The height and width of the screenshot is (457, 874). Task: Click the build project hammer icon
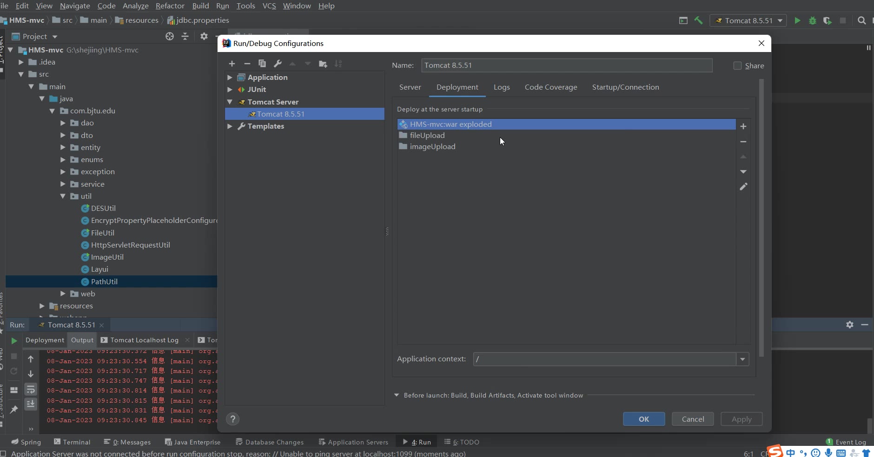tap(698, 20)
